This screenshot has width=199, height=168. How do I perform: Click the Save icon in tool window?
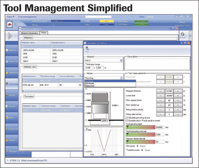point(87,49)
